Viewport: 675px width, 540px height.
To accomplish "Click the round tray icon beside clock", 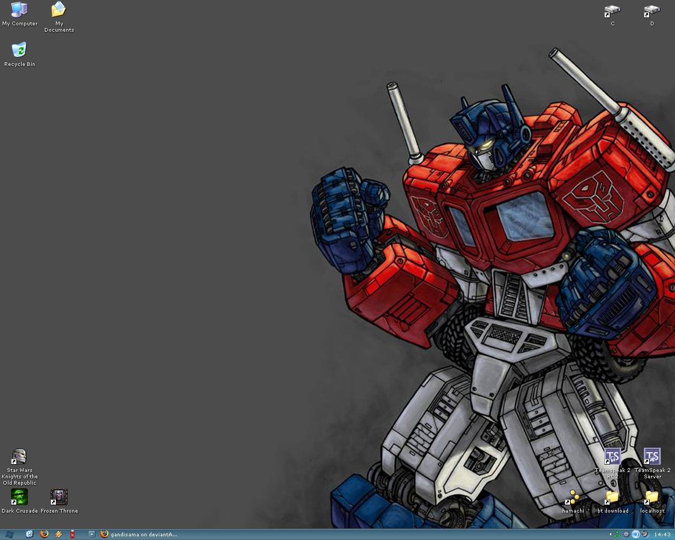I will 644,534.
